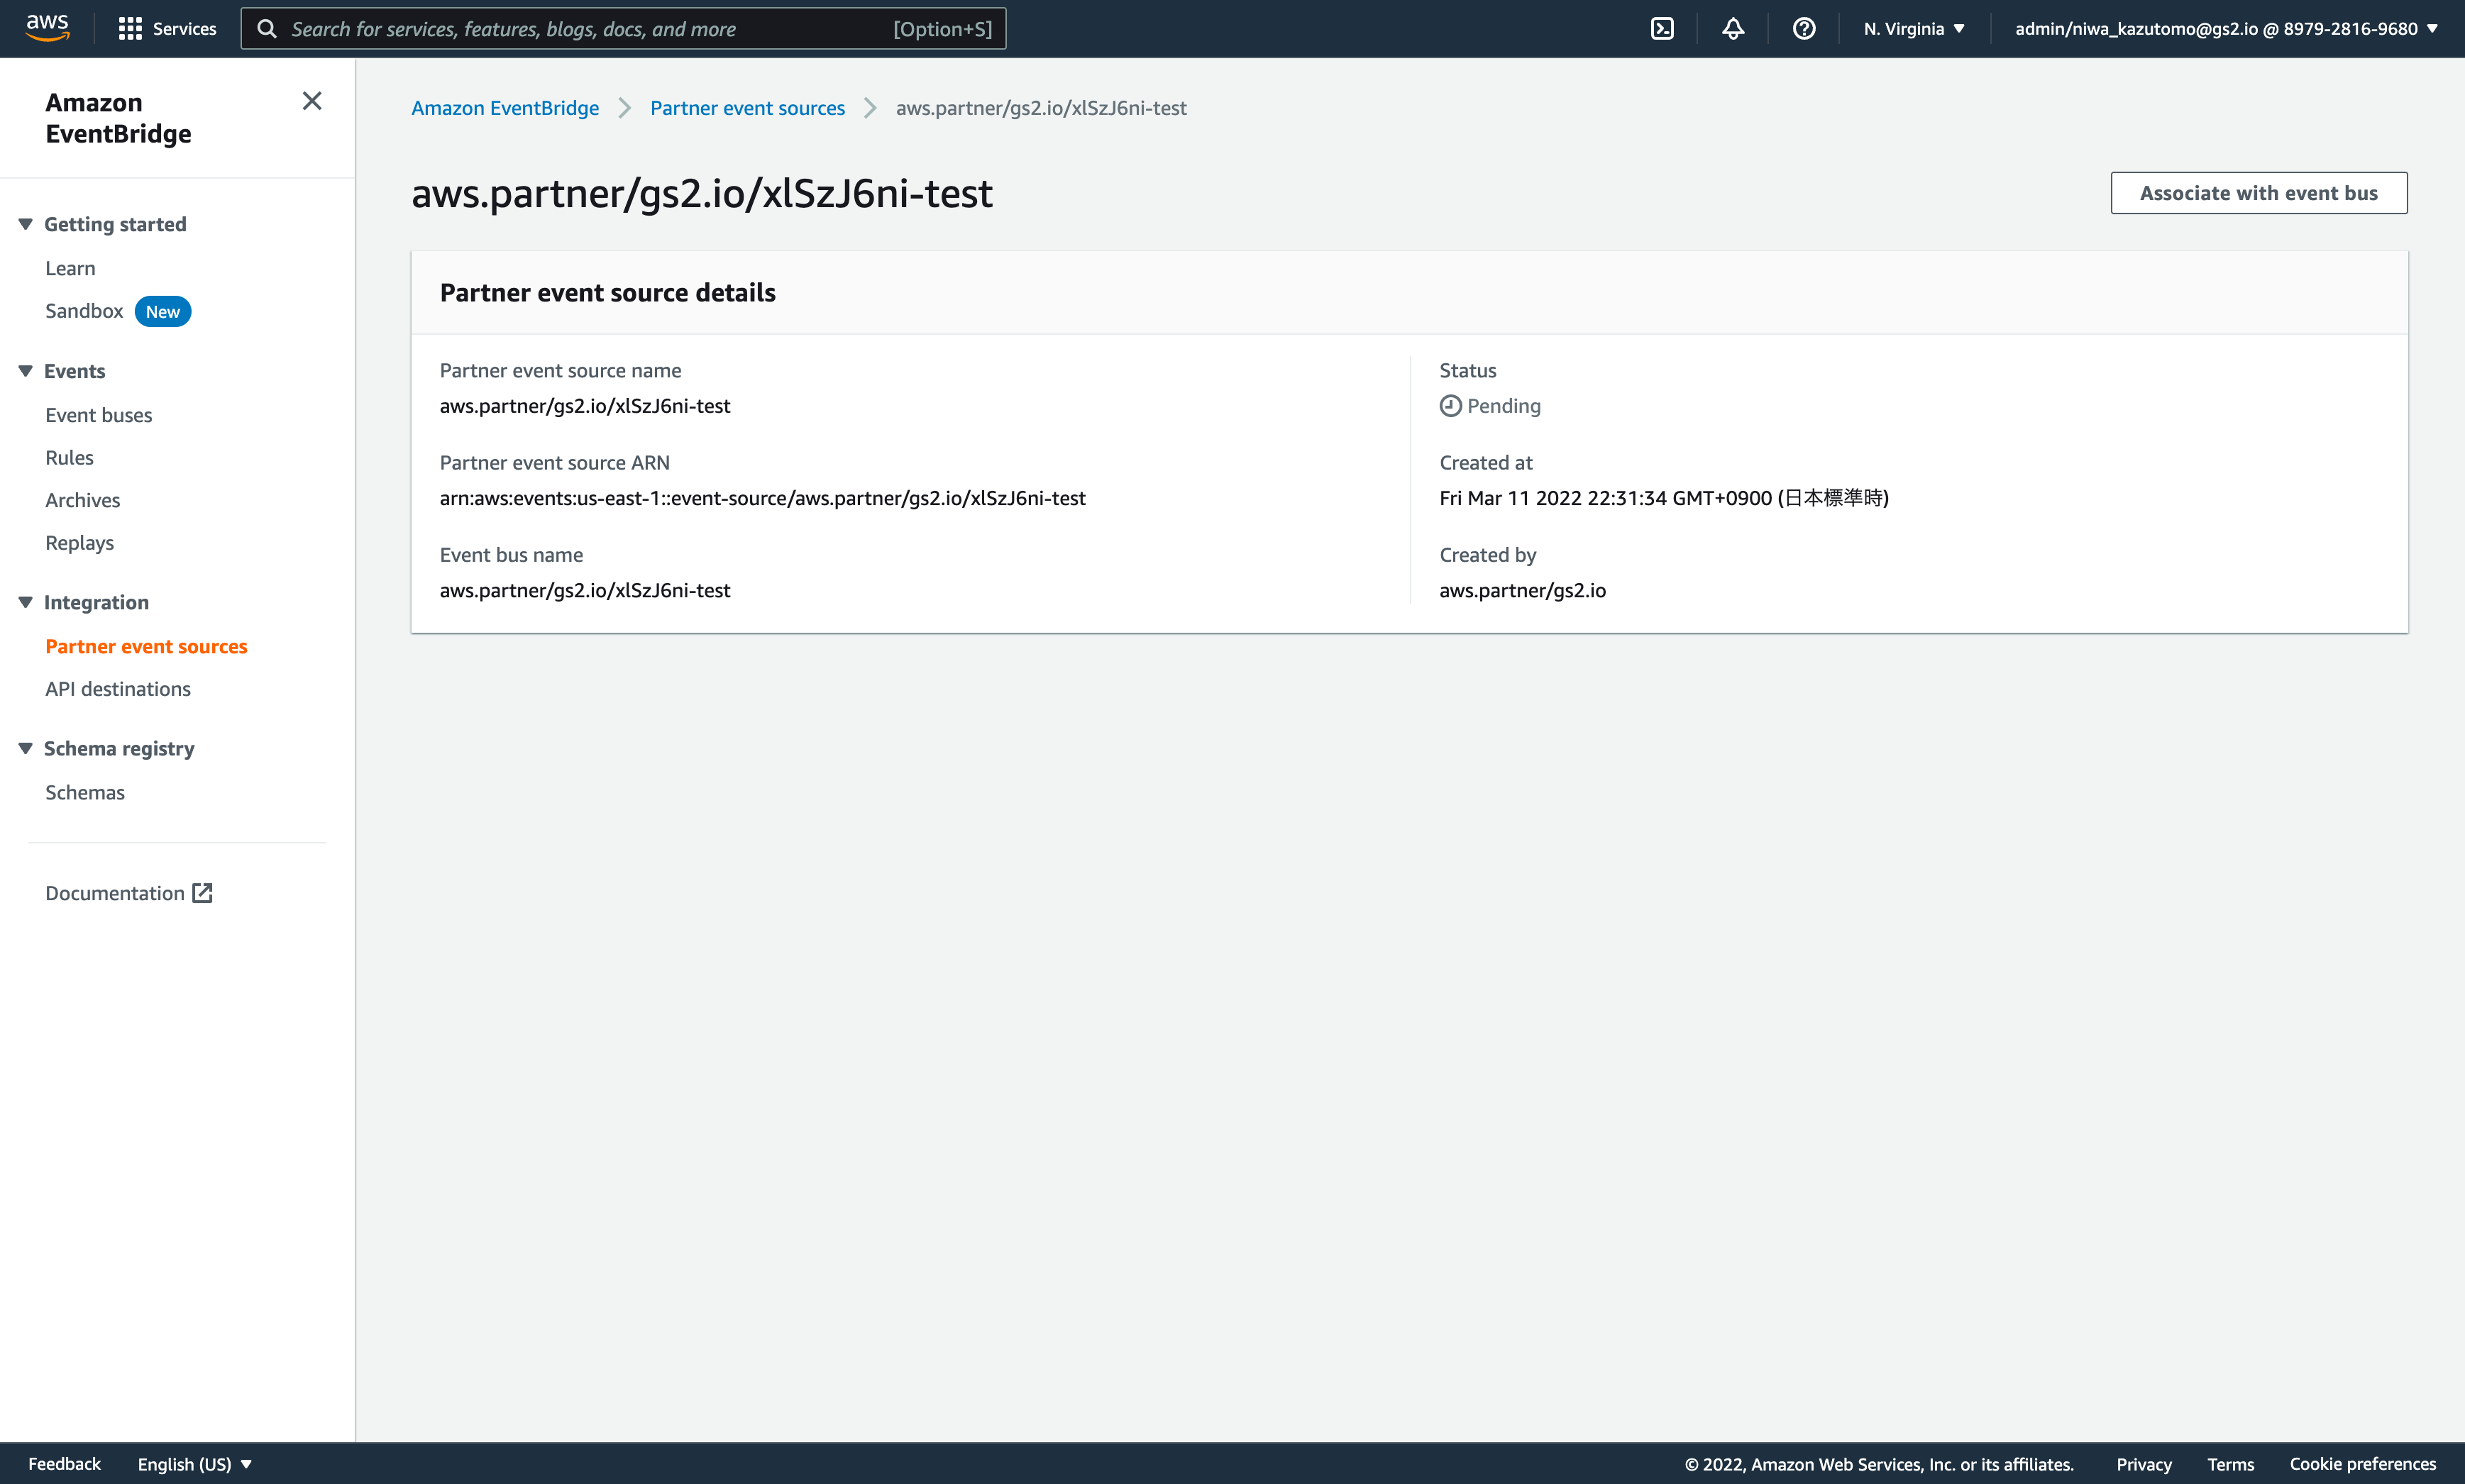Click the current breadcrumb aws.partner/gs2.io/xlSzJ6ni-test
Screen dimensions: 2465x1484
point(1040,108)
